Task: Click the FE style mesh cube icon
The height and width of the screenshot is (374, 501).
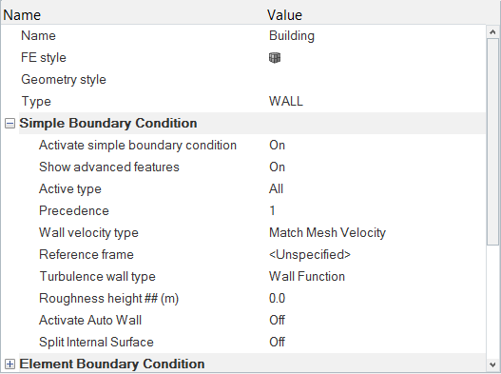Action: tap(275, 58)
